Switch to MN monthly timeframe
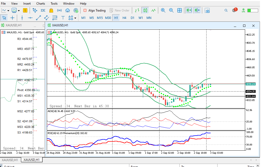262x167 pixels. 149,18
